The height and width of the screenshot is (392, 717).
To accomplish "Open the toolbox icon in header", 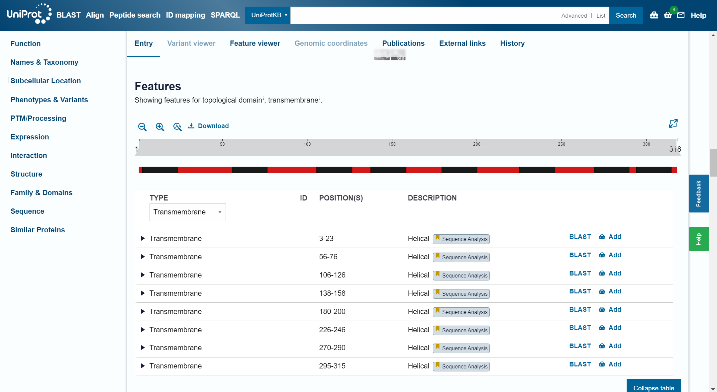I will point(654,15).
